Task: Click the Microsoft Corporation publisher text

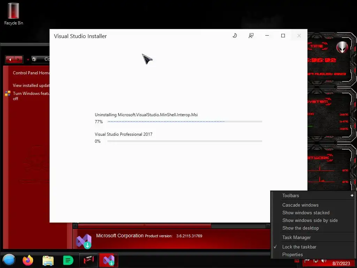Action: [x=120, y=236]
